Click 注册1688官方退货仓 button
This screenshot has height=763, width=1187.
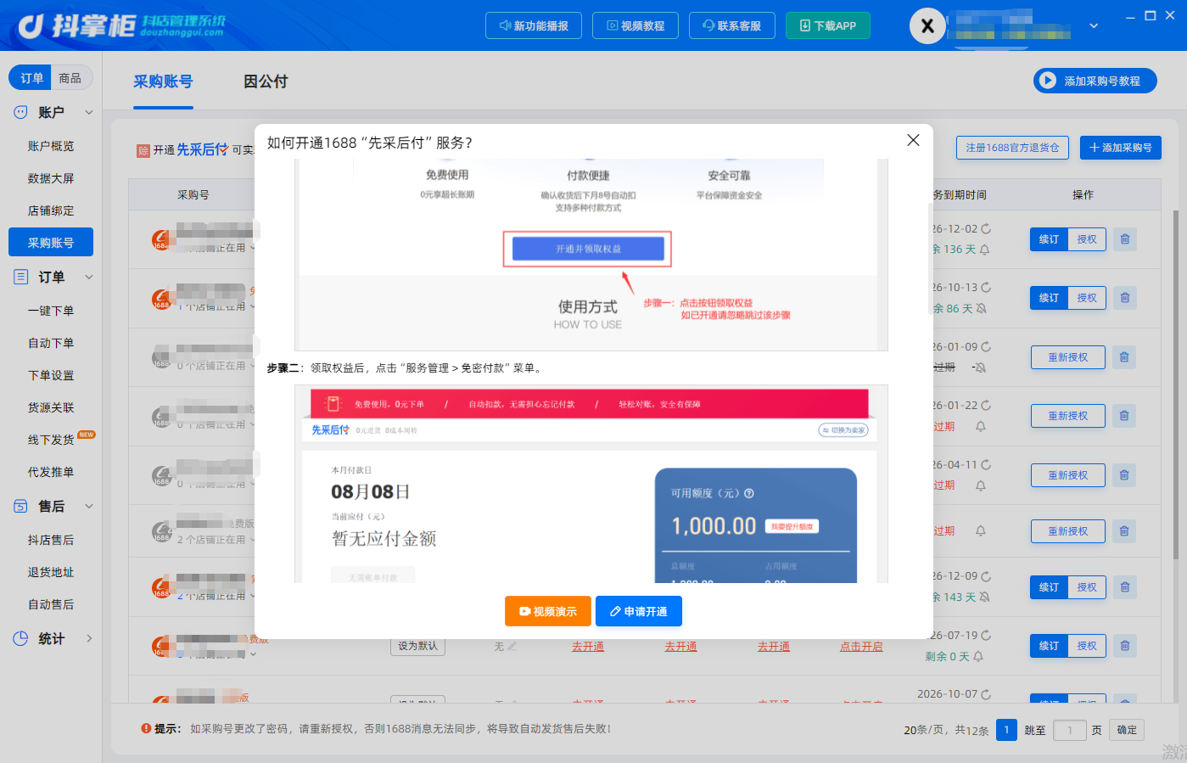[1012, 148]
